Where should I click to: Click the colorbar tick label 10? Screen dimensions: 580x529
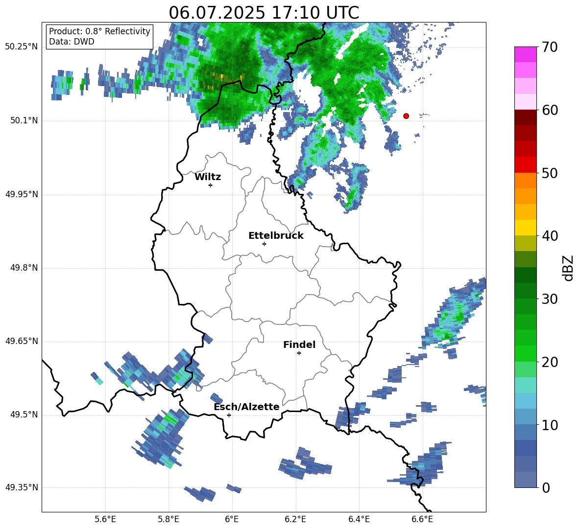tap(550, 425)
